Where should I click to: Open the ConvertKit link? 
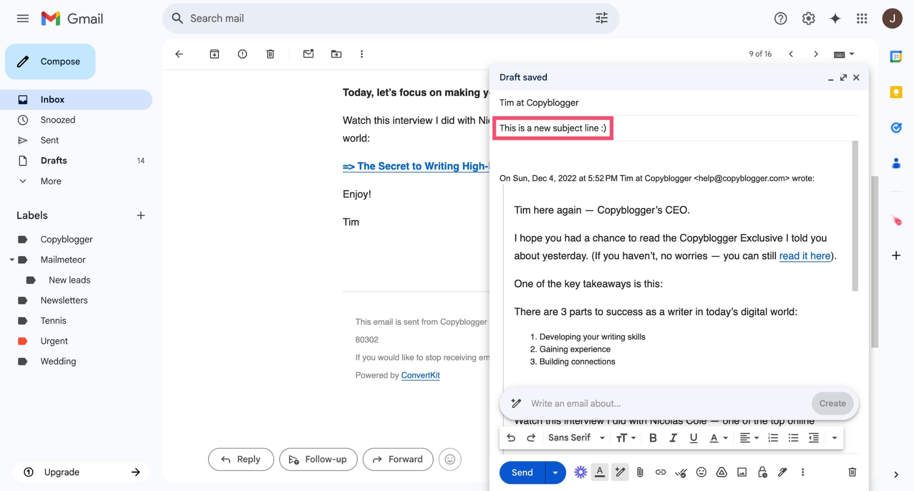click(421, 375)
